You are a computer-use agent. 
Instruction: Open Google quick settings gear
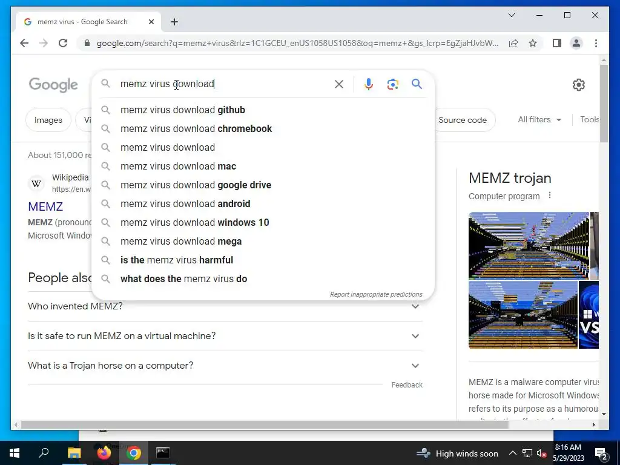578,85
